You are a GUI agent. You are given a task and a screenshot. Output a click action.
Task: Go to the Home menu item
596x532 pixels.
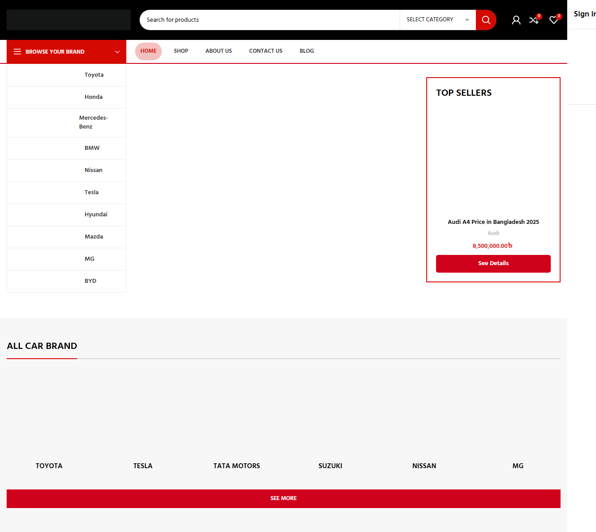point(148,51)
